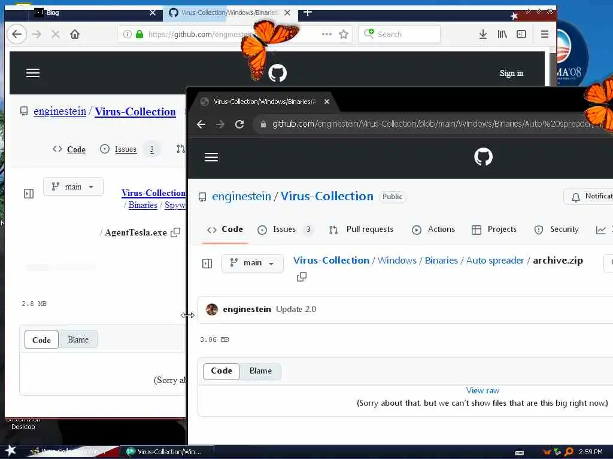Switch to Blame view in Chrome window
Screen dimensions: 613x459
[x=260, y=371]
